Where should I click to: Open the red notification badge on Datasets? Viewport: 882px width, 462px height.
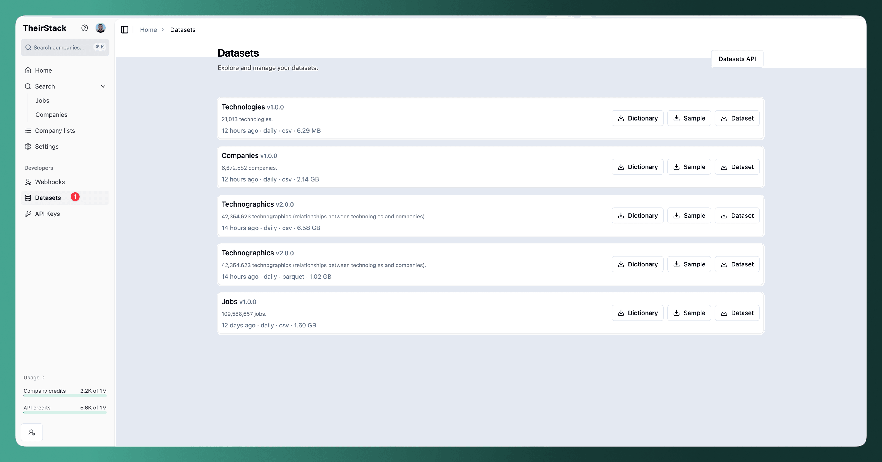[75, 197]
